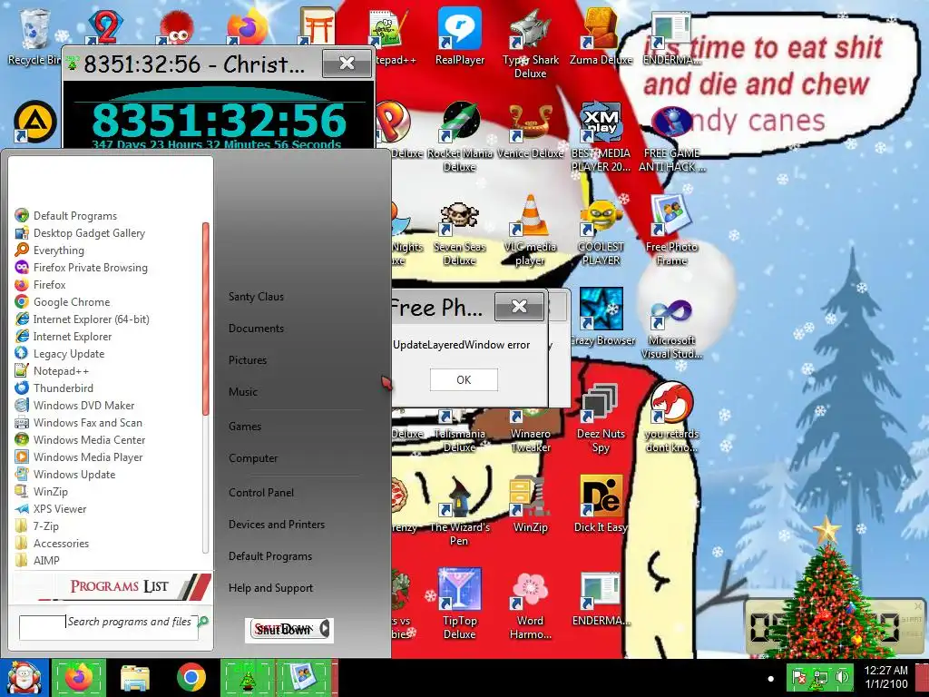The image size is (929, 697).
Task: Click the Santa Start button
Action: [x=24, y=678]
